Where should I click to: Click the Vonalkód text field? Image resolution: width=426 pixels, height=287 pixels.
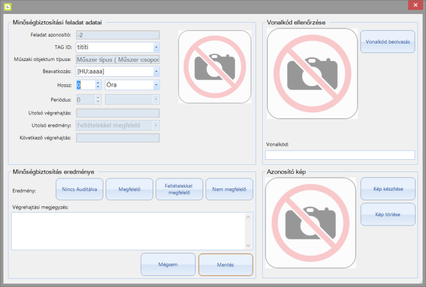(x=340, y=155)
